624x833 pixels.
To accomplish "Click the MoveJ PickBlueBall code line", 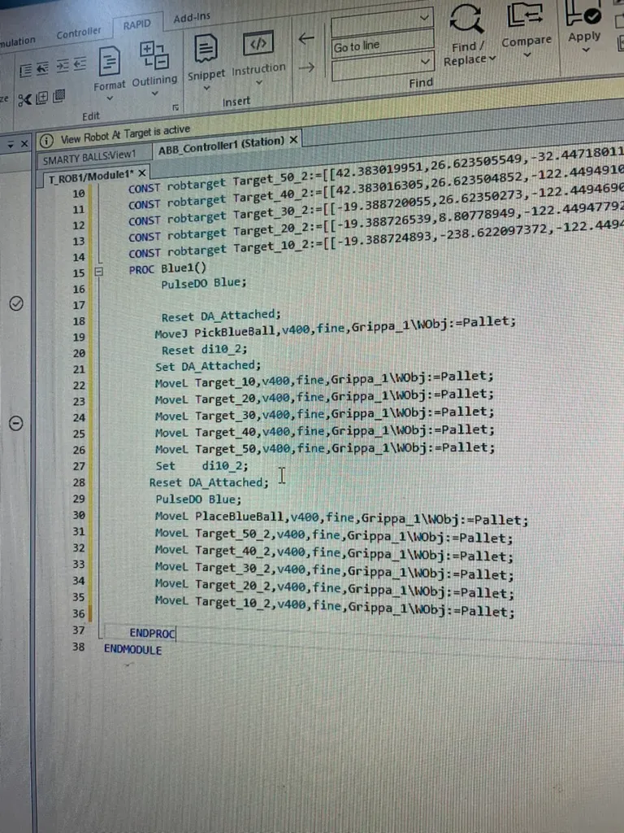I will (x=335, y=326).
